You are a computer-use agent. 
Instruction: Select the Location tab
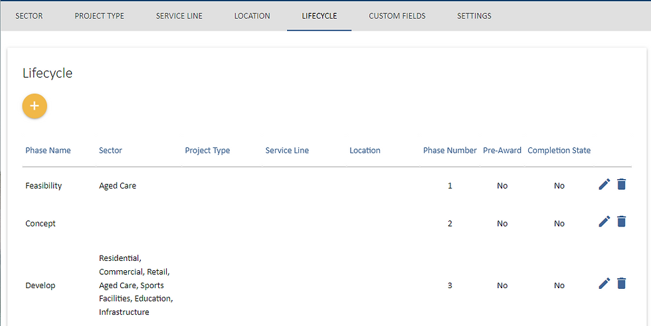coord(252,16)
